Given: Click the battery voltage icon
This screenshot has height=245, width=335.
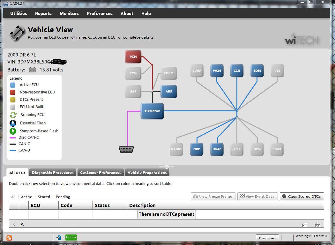Looking at the screenshot, I should tap(32, 70).
